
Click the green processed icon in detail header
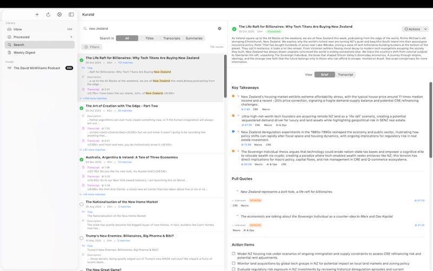234,29
